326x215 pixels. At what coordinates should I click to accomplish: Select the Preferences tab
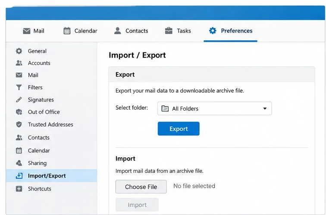(231, 31)
